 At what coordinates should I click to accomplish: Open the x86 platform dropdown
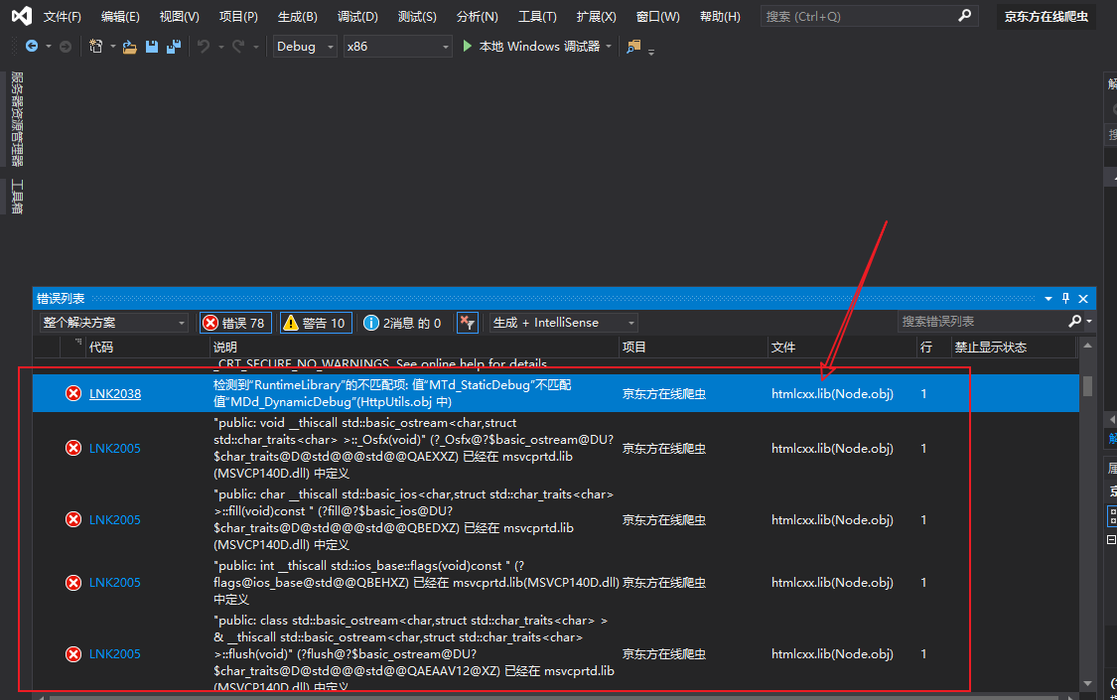pos(397,47)
